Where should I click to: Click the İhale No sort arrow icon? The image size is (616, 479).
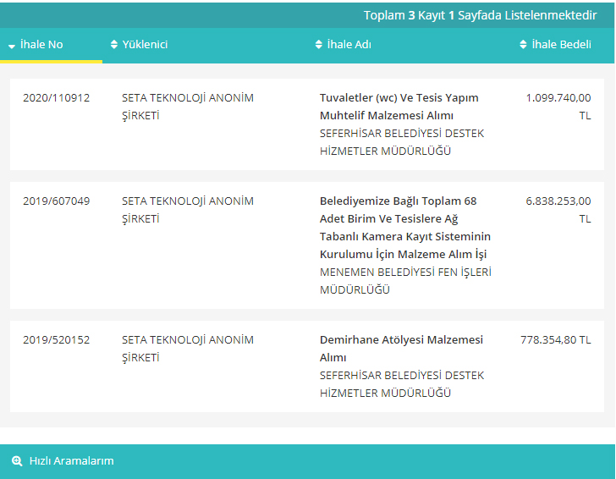tap(12, 45)
